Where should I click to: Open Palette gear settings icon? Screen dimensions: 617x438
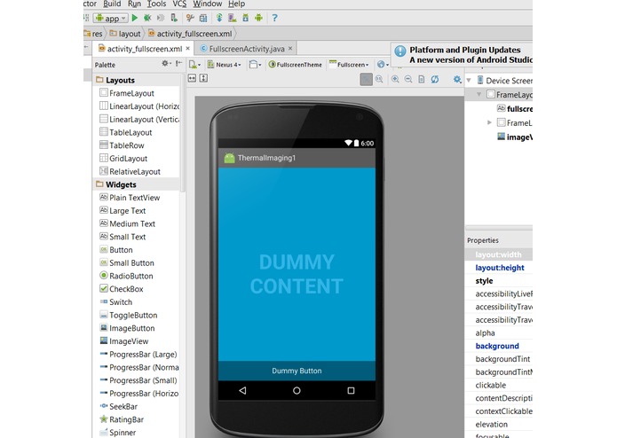pyautogui.click(x=166, y=63)
